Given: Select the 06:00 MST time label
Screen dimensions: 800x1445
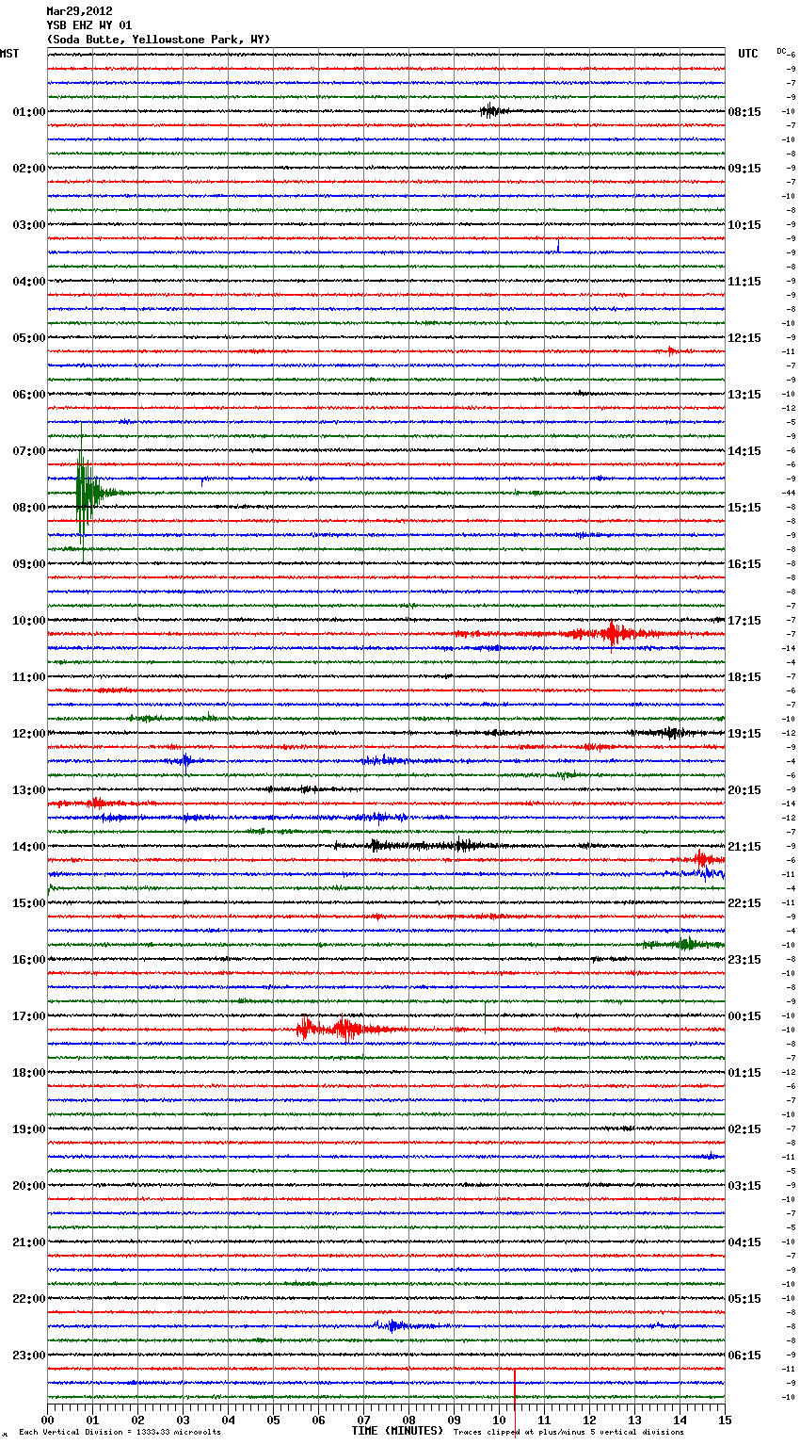Looking at the screenshot, I should click(x=29, y=395).
